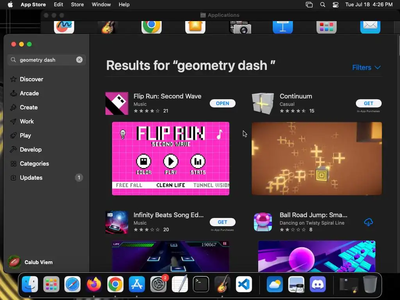Viewport: 400px width, 300px height.
Task: Open the Calub Viem account profile
Action: 30,262
